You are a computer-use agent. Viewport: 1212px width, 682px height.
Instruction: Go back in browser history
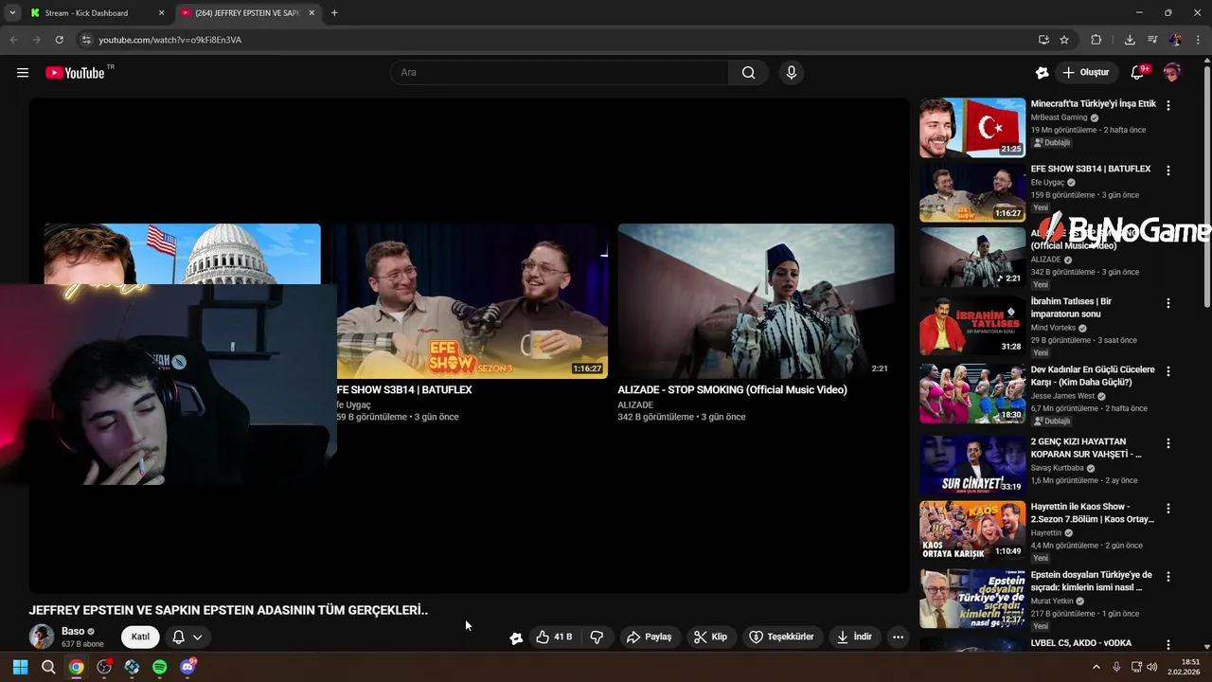coord(13,40)
